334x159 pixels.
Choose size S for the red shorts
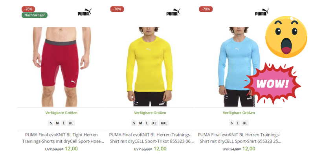pyautogui.click(x=50, y=123)
